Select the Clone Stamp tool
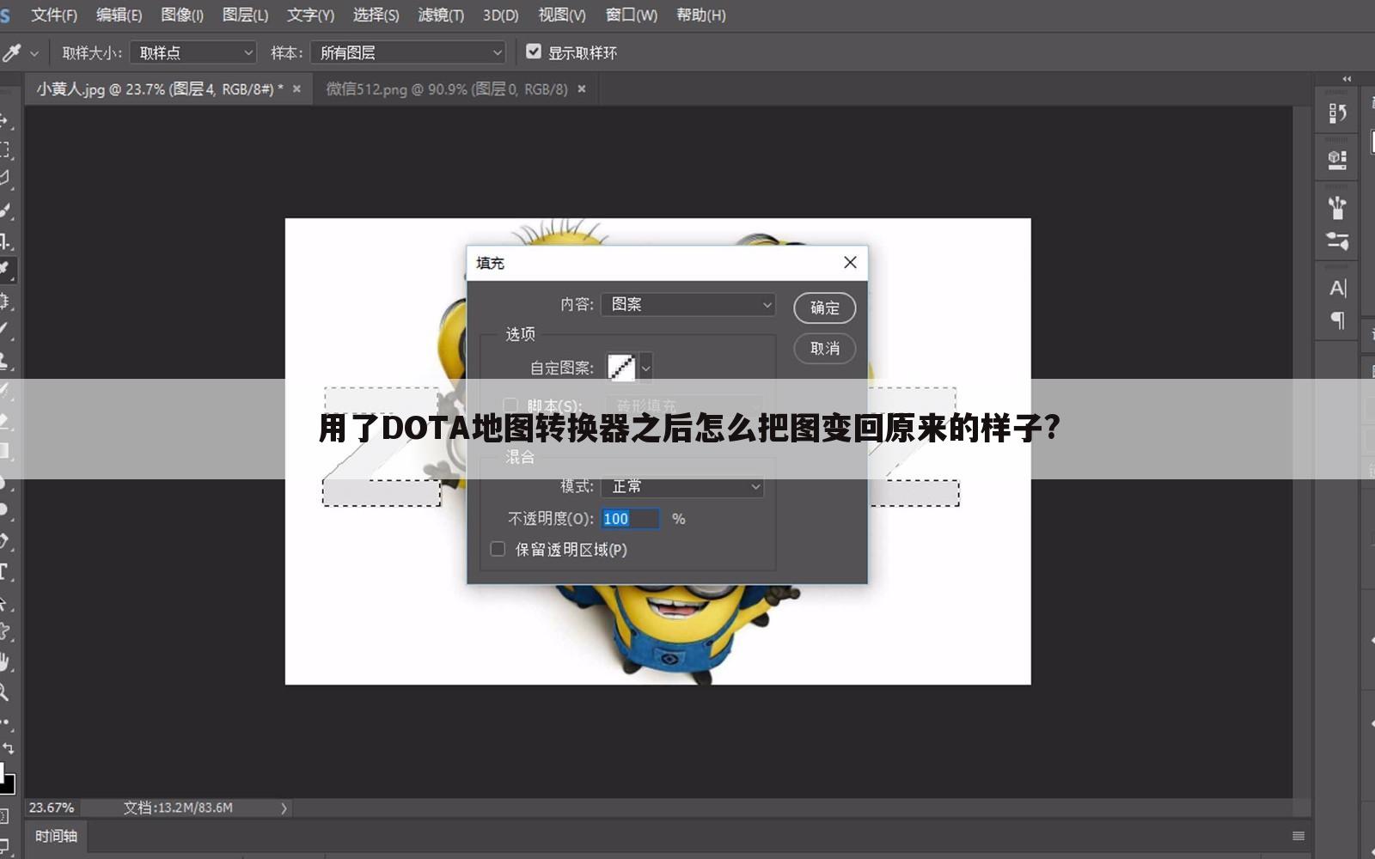Image resolution: width=1375 pixels, height=859 pixels. pos(4,360)
